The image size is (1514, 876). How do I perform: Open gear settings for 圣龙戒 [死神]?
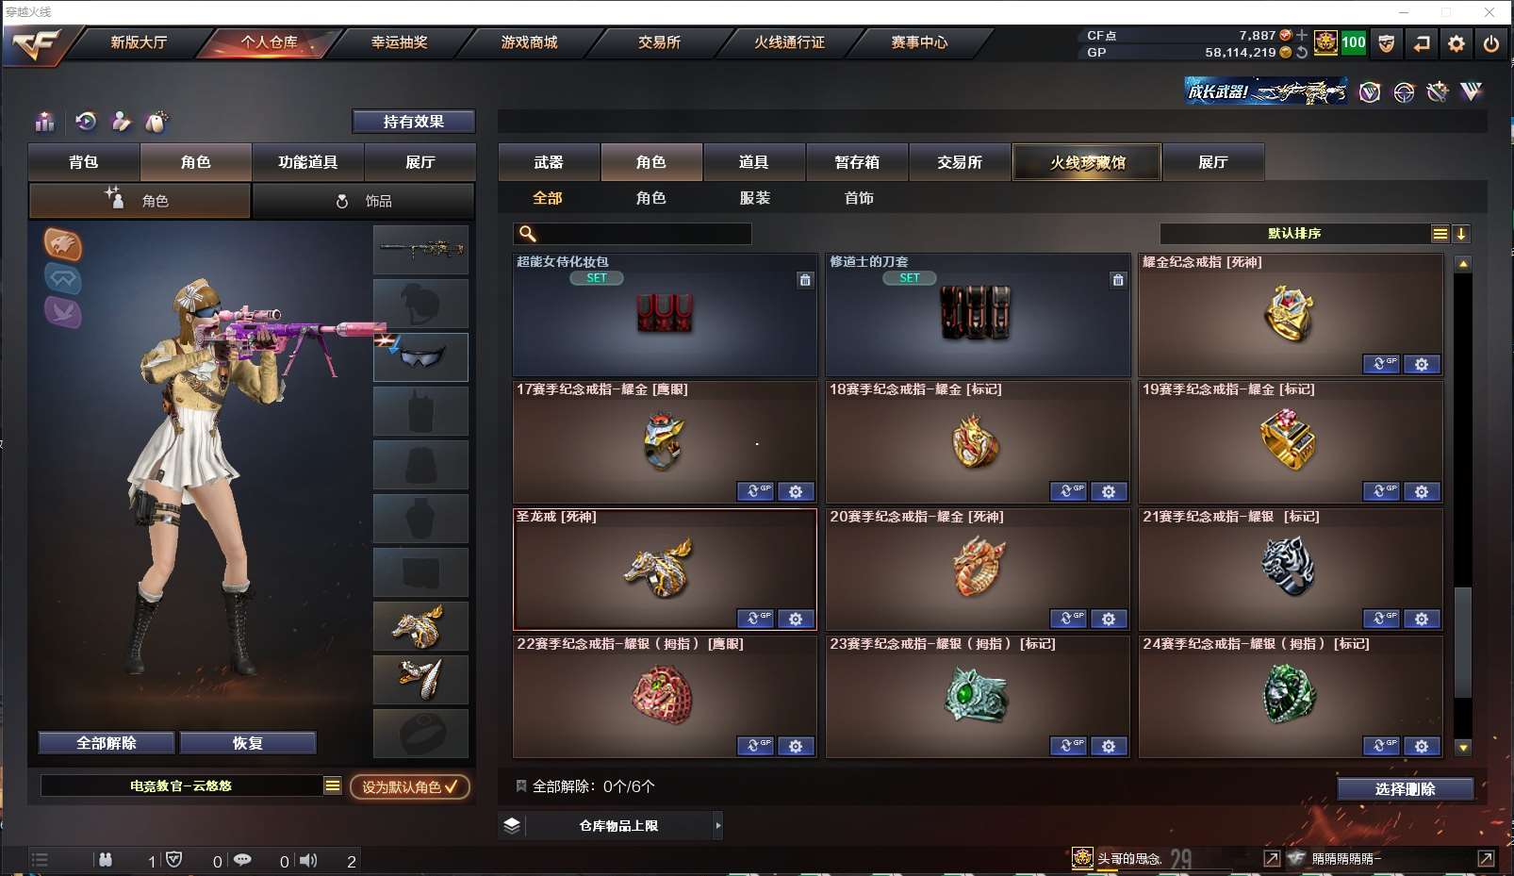(796, 619)
